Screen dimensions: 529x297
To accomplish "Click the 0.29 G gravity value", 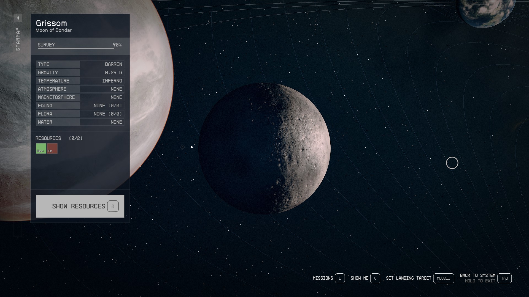I will 114,73.
